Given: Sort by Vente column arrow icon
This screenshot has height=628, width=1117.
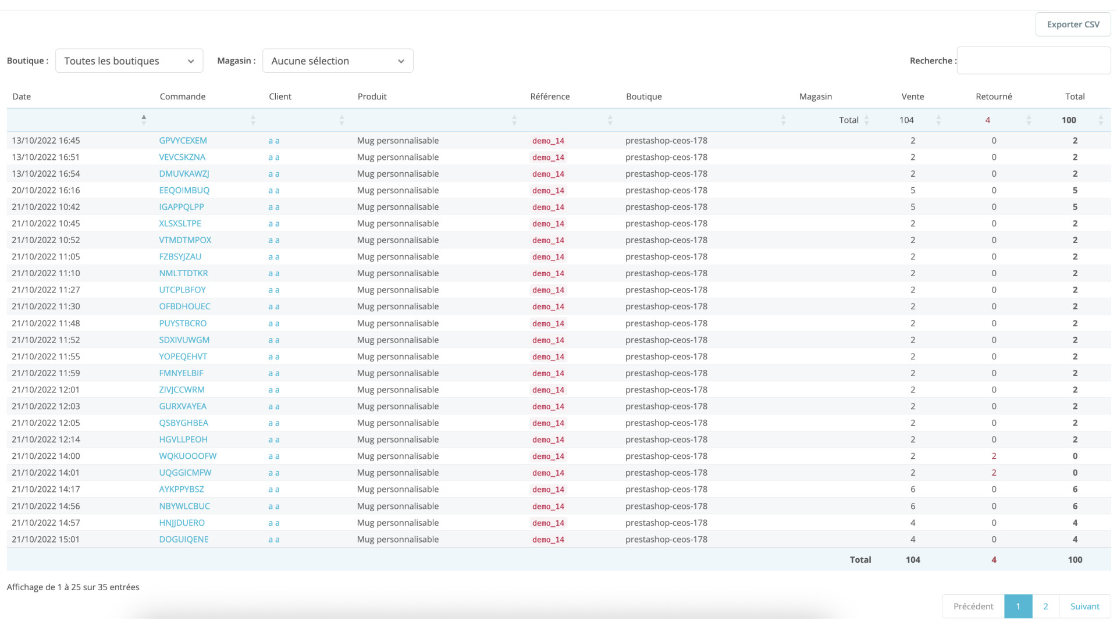Looking at the screenshot, I should pyautogui.click(x=938, y=120).
